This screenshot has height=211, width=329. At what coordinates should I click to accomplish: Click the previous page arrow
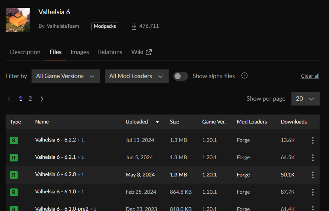(9, 99)
